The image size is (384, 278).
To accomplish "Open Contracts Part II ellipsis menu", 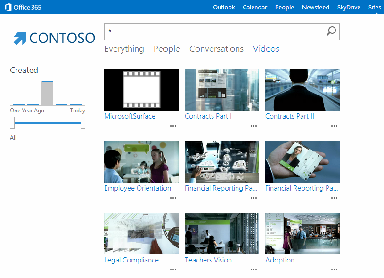I will coord(334,126).
